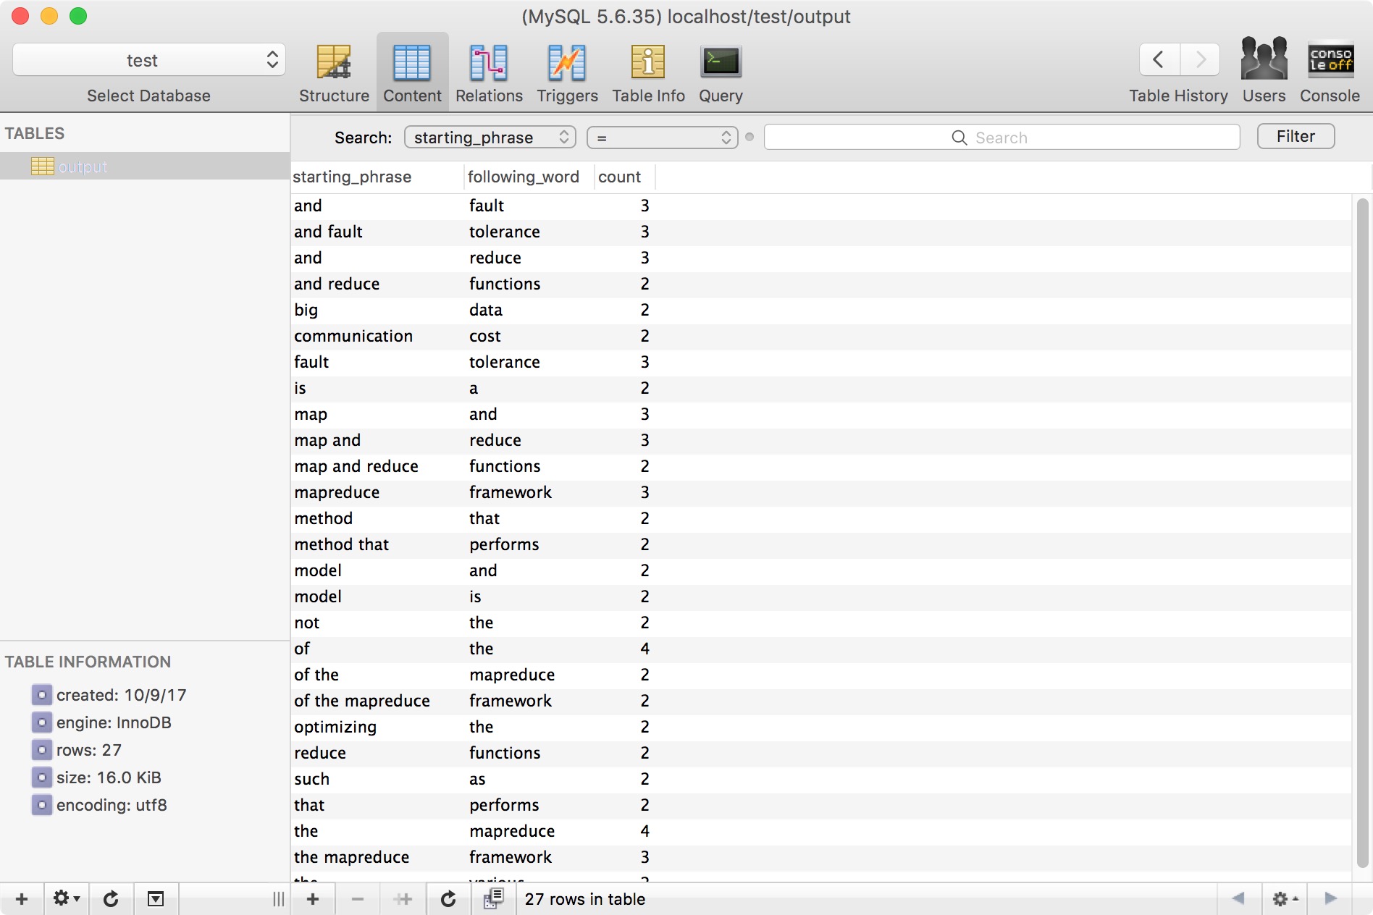Select the 'mapreduce' starting_phrase cell
The height and width of the screenshot is (915, 1373).
pyautogui.click(x=377, y=492)
